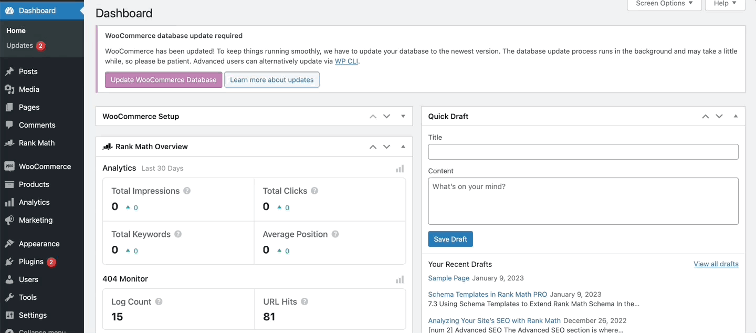Click the 404 Monitor bar chart icon
Image resolution: width=756 pixels, height=333 pixels.
pyautogui.click(x=400, y=279)
